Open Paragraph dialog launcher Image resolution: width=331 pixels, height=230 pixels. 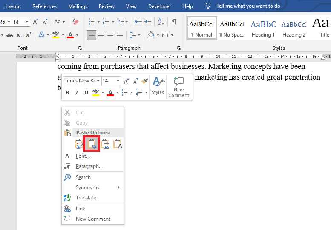179,48
